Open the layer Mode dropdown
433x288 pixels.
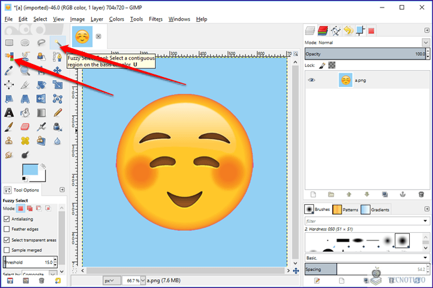click(425, 43)
